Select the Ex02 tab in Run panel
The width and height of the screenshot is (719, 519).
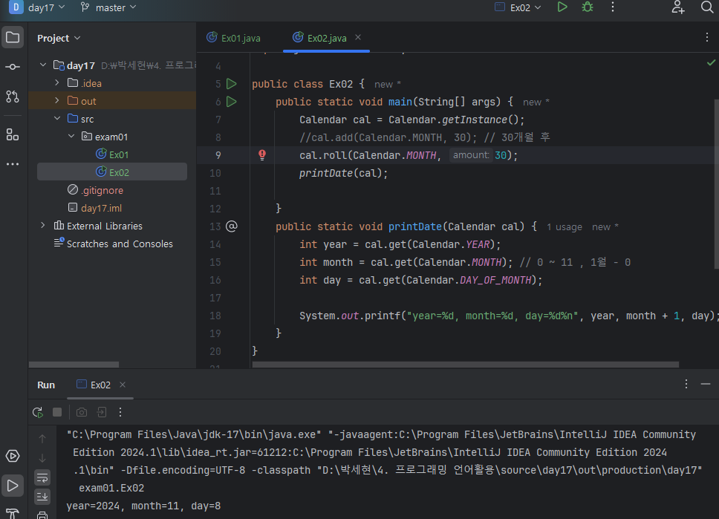pyautogui.click(x=100, y=385)
